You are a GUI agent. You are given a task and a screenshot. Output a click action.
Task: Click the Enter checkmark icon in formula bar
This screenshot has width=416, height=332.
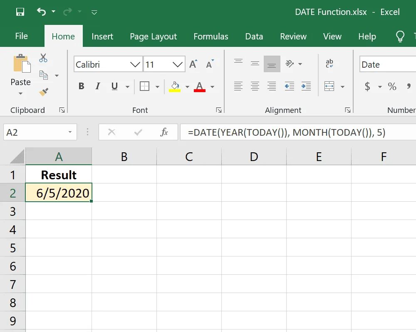pos(138,132)
